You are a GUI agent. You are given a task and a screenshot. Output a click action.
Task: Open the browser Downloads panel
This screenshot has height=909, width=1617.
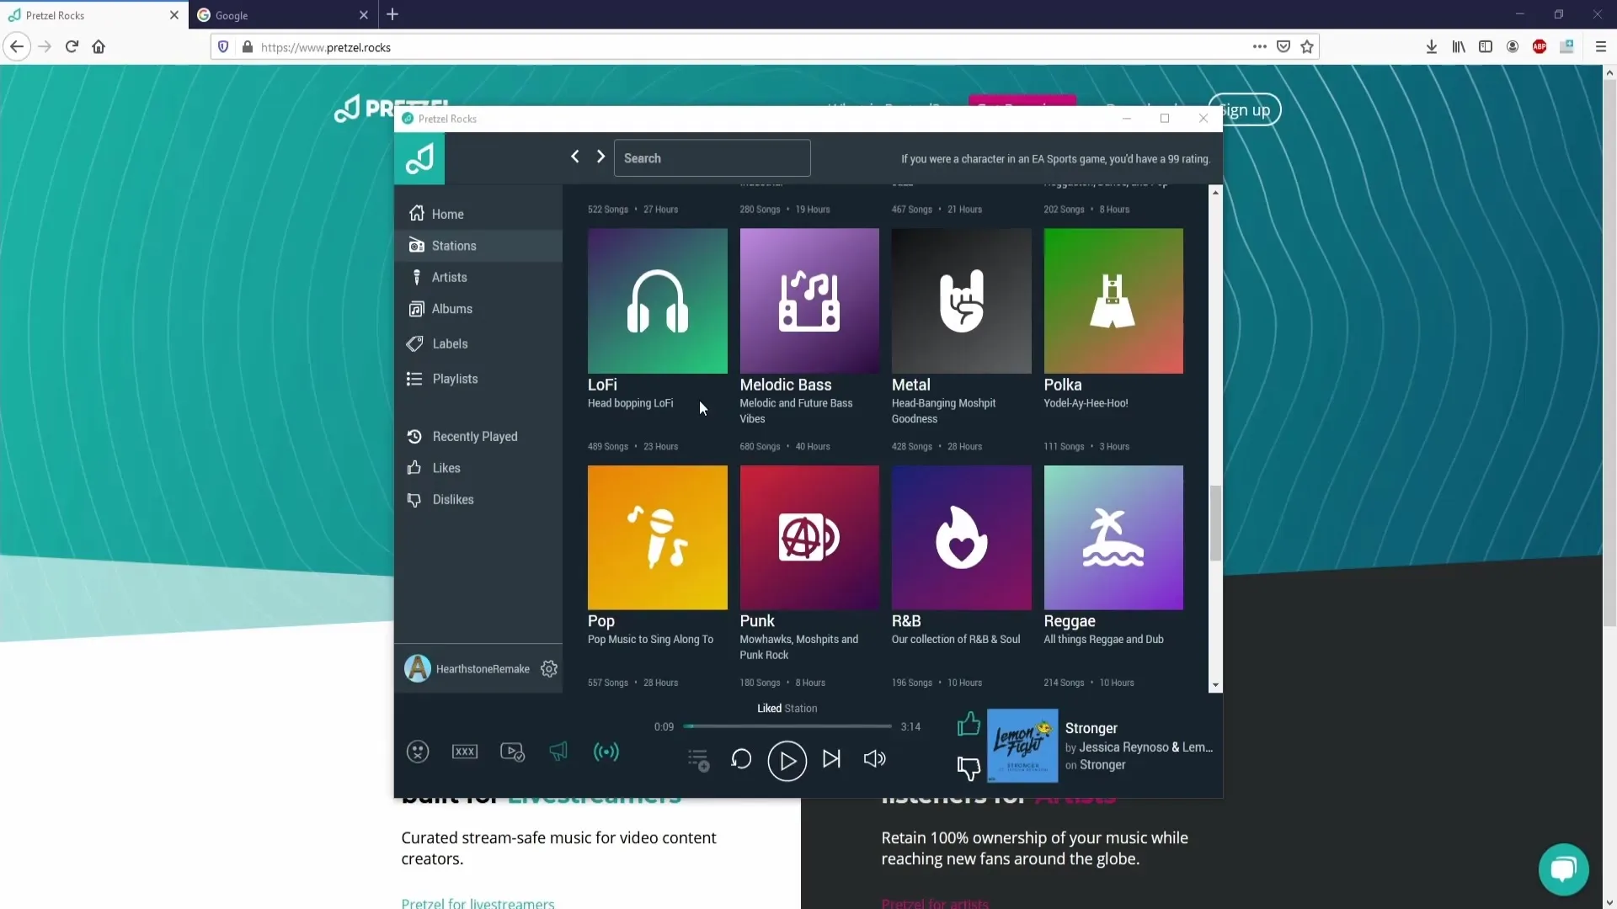[x=1431, y=47]
